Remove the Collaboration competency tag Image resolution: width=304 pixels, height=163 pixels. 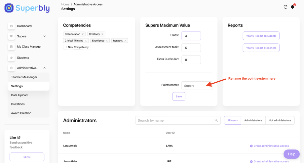tap(83, 34)
